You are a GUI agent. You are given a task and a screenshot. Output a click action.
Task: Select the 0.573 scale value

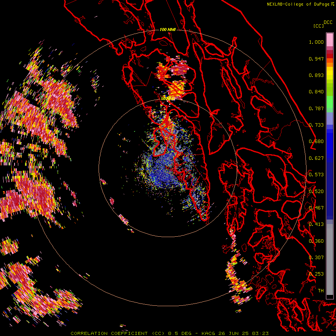click(x=316, y=175)
